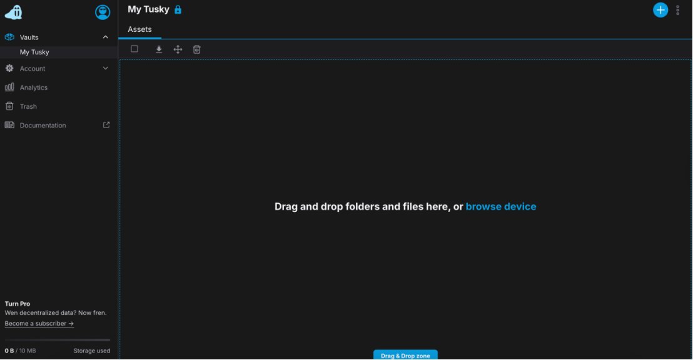The height and width of the screenshot is (360, 693).
Task: Switch to the Assets tab
Action: click(x=139, y=29)
